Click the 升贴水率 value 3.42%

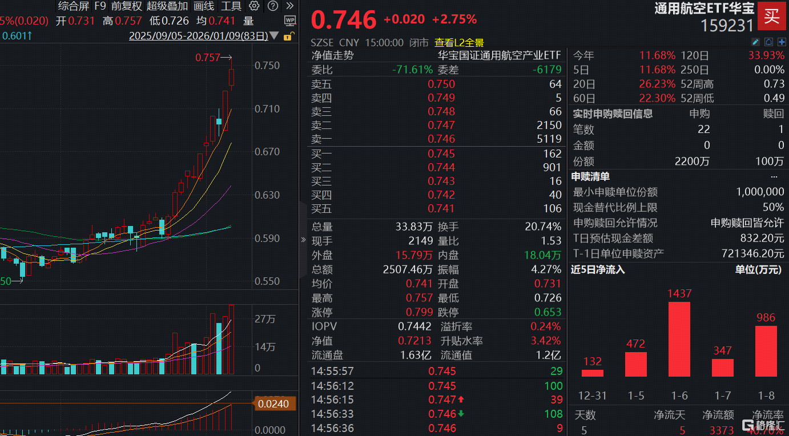[x=546, y=341]
